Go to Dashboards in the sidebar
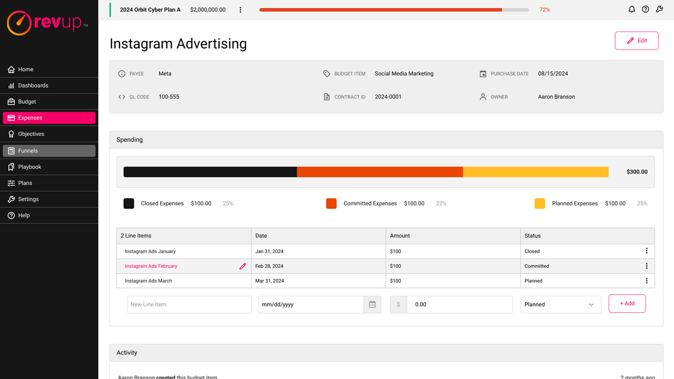 click(33, 85)
